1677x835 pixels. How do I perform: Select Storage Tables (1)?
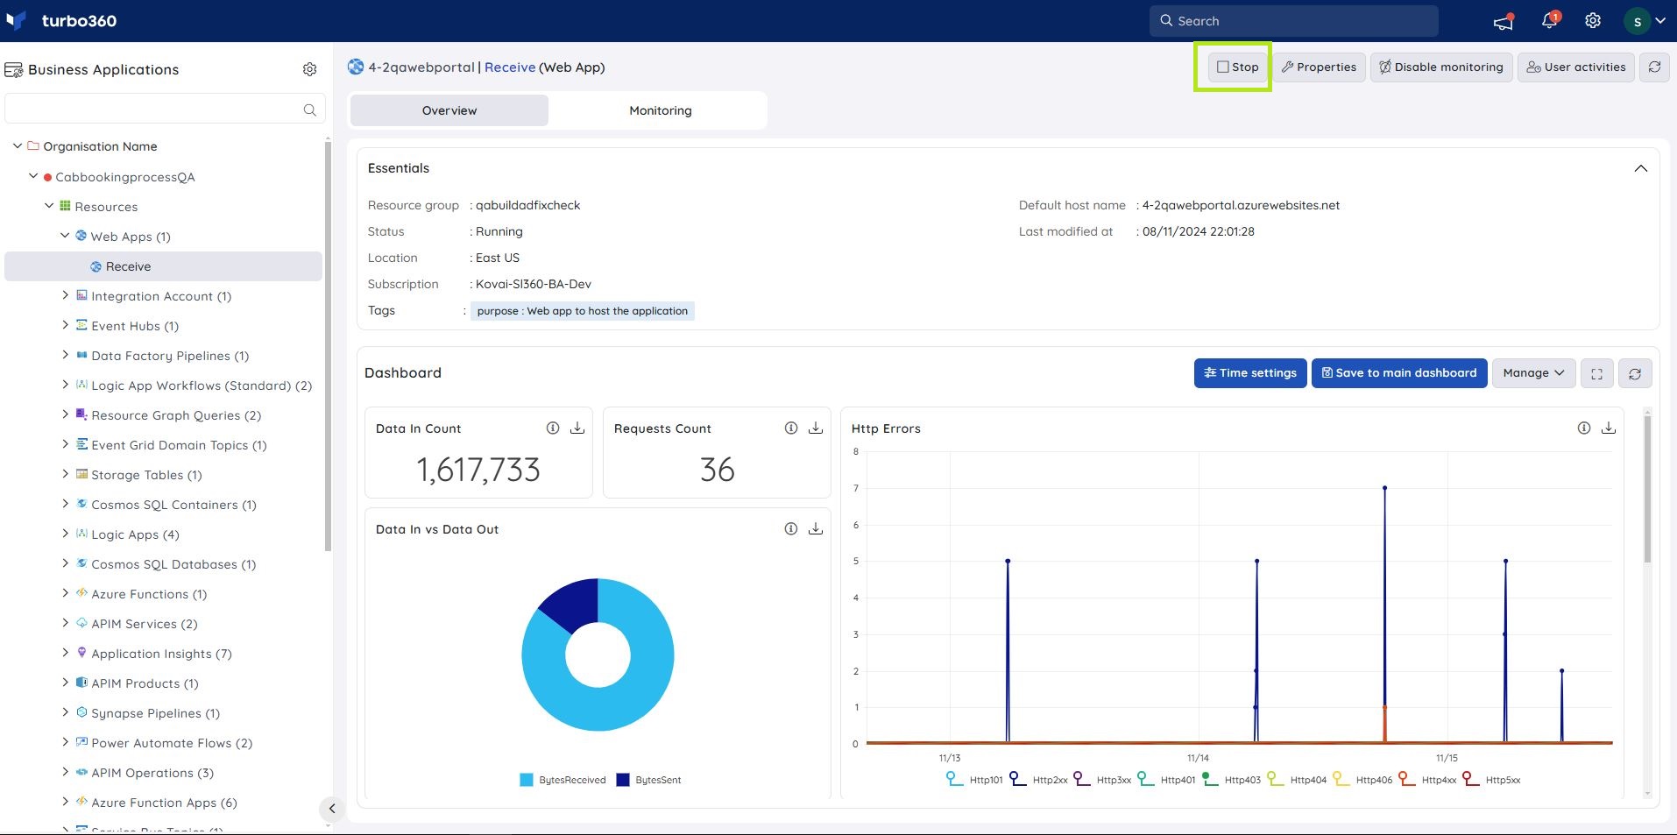[x=146, y=475]
